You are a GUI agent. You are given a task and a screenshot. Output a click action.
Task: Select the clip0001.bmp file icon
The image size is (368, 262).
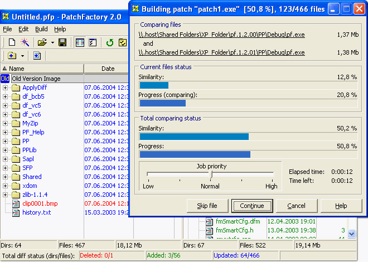click(x=16, y=203)
